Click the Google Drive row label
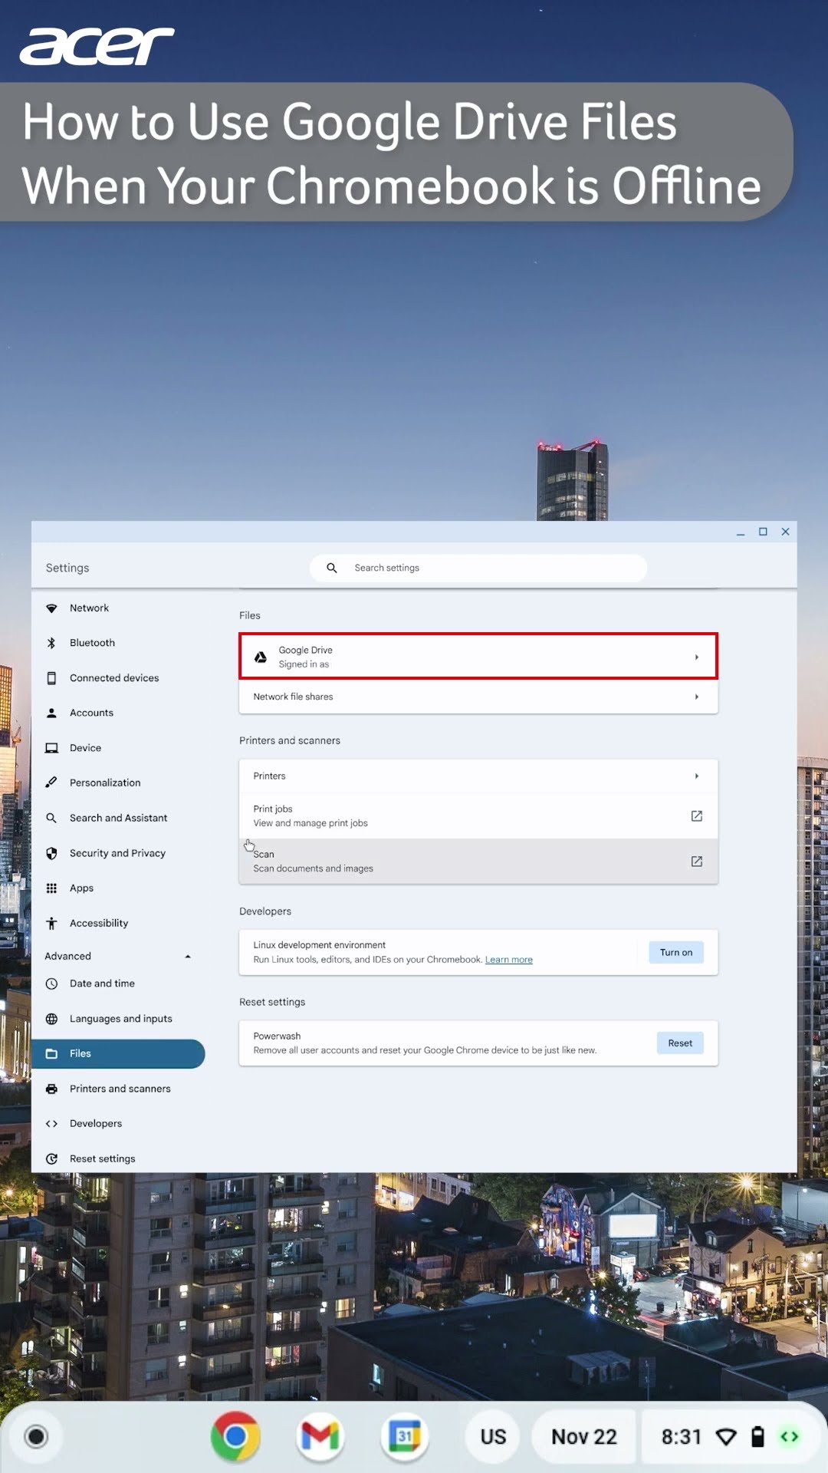This screenshot has height=1473, width=828. click(305, 650)
